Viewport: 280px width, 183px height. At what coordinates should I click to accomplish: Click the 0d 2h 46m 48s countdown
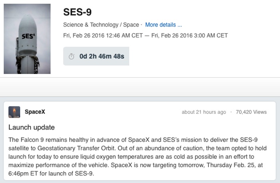[102, 56]
